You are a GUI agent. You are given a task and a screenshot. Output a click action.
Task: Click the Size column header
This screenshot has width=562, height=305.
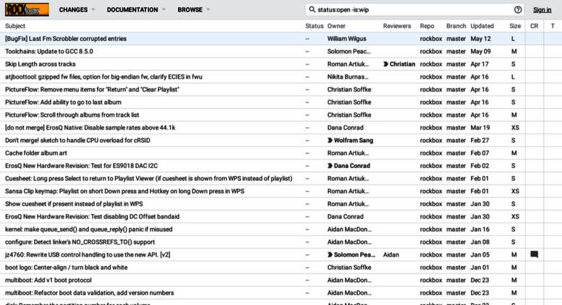click(515, 26)
